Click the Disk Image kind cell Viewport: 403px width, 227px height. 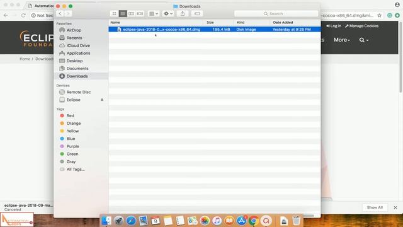click(x=246, y=30)
